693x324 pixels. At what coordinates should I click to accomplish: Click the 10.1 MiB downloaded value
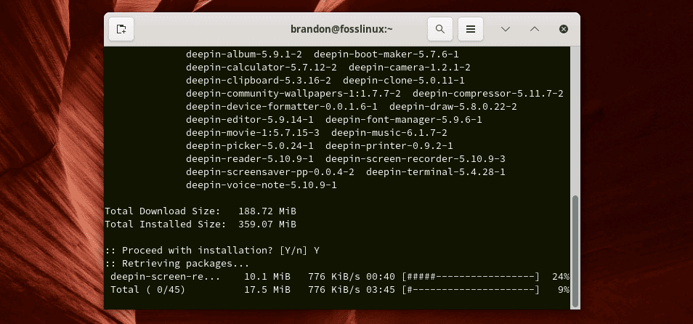[267, 277]
